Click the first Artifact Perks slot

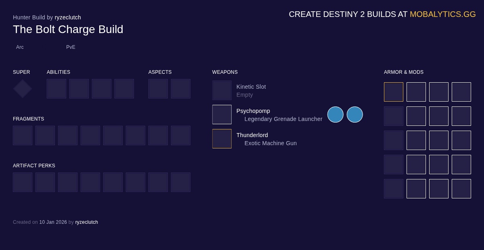[23, 182]
